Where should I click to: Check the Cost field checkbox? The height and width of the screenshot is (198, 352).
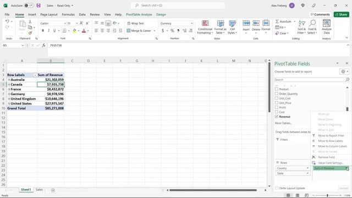(x=277, y=112)
